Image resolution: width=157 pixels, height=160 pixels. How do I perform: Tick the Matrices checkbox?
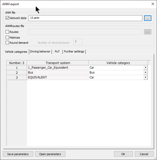click(x=7, y=38)
